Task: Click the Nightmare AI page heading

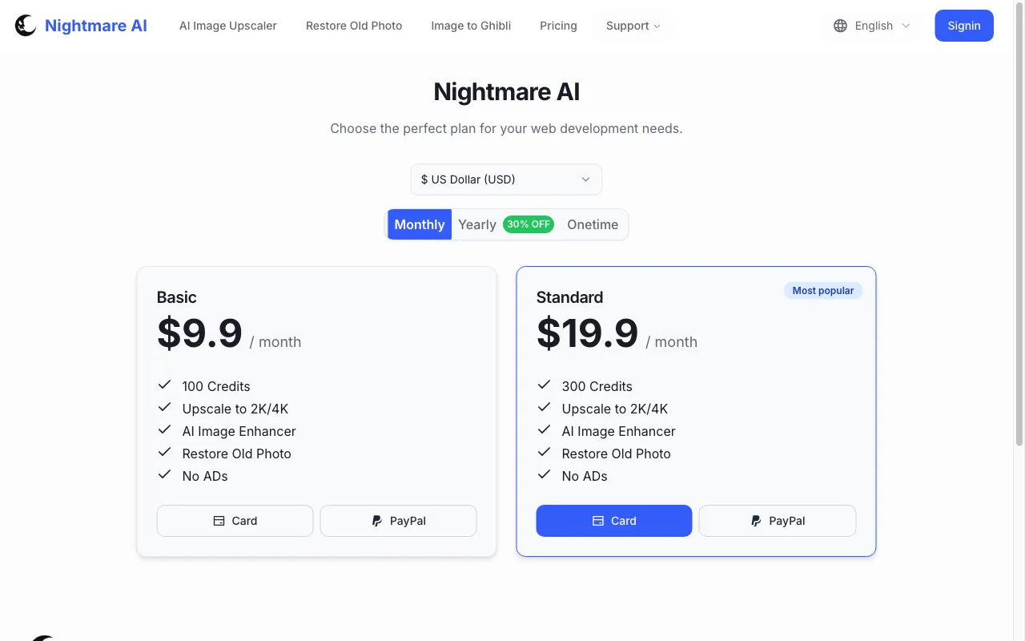Action: click(x=506, y=92)
